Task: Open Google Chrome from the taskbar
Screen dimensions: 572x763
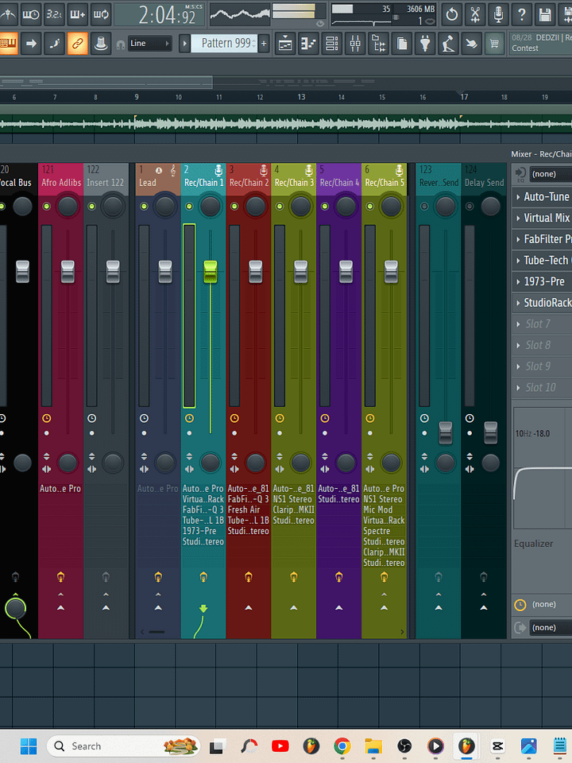Action: pos(342,746)
